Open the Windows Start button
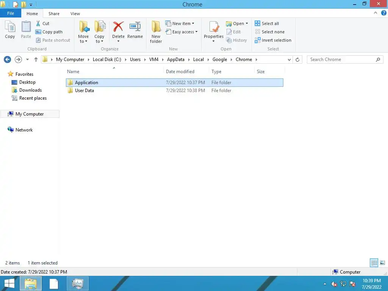388x291 pixels. (9, 283)
